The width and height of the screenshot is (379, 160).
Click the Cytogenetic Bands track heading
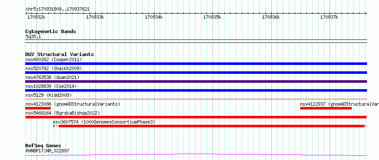coord(51,31)
